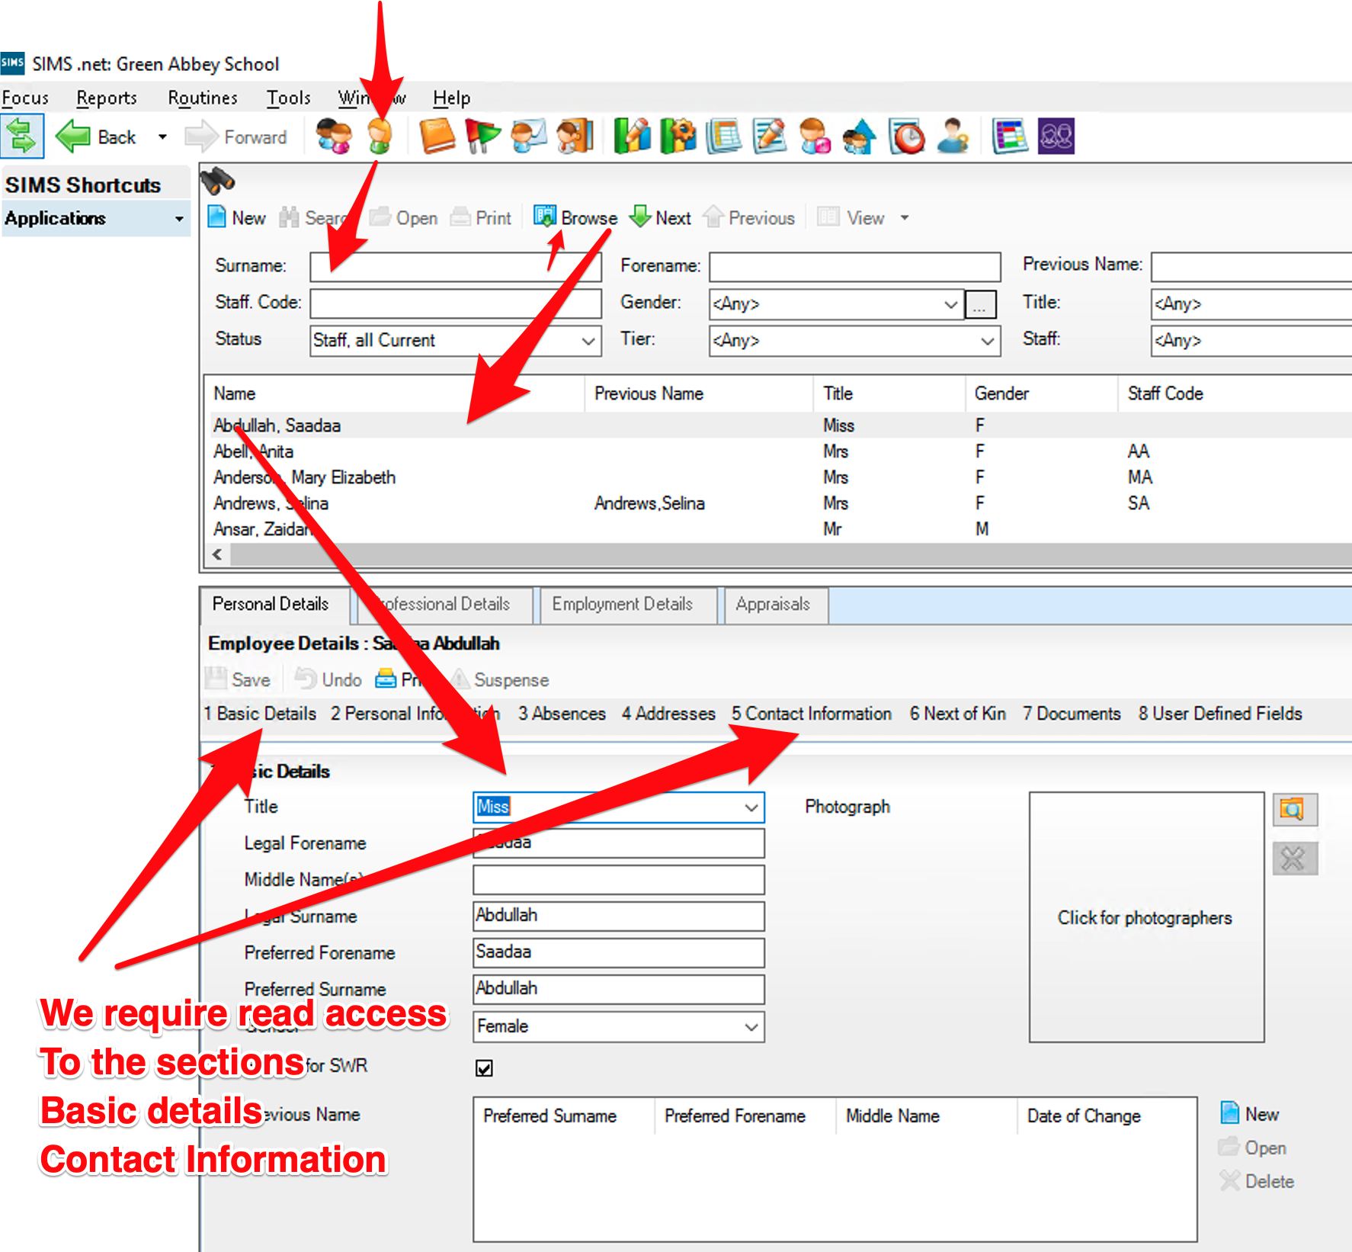Click the staff list scroll-left arrow
Screen dimensions: 1352x1252
(x=218, y=554)
